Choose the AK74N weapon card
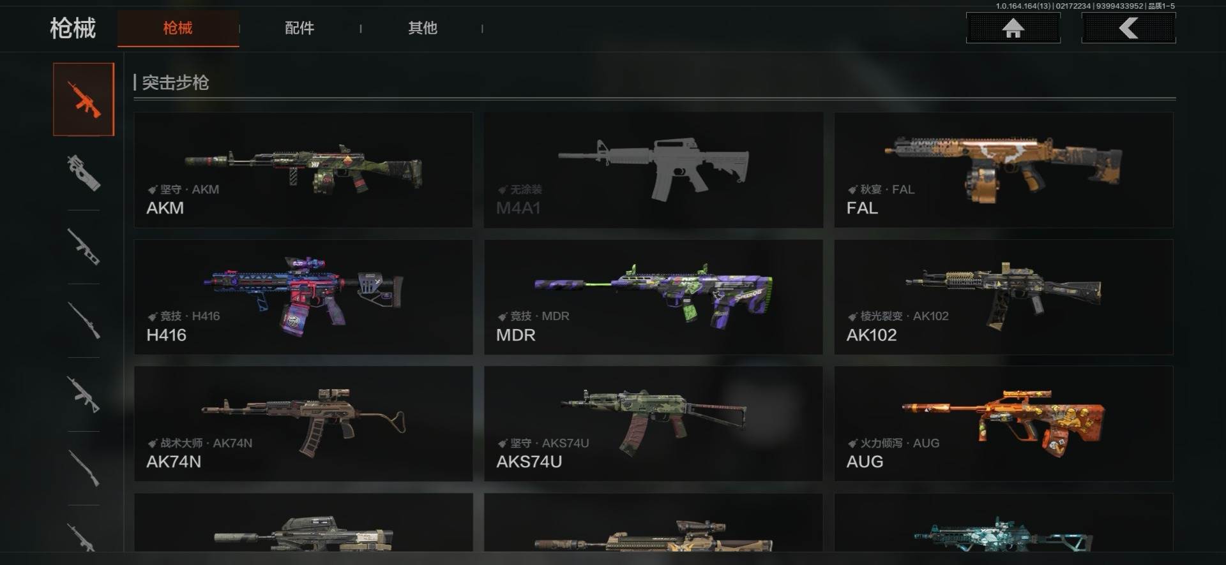This screenshot has width=1226, height=565. pyautogui.click(x=303, y=423)
